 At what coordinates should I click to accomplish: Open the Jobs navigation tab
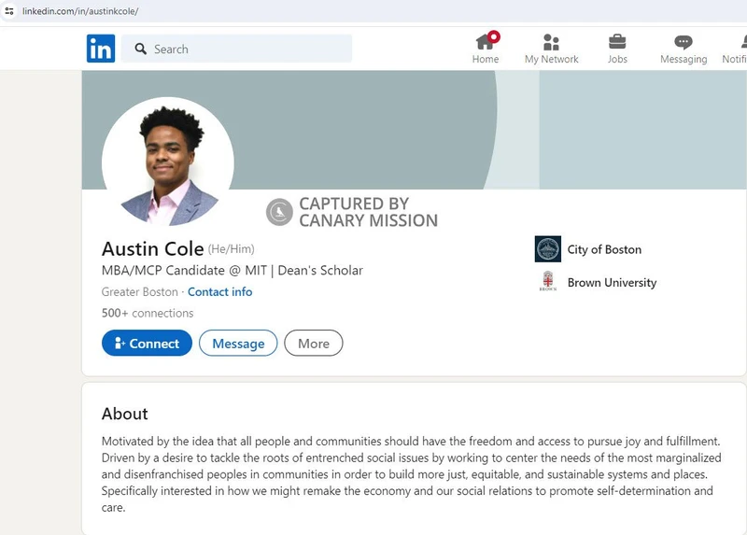click(x=617, y=49)
